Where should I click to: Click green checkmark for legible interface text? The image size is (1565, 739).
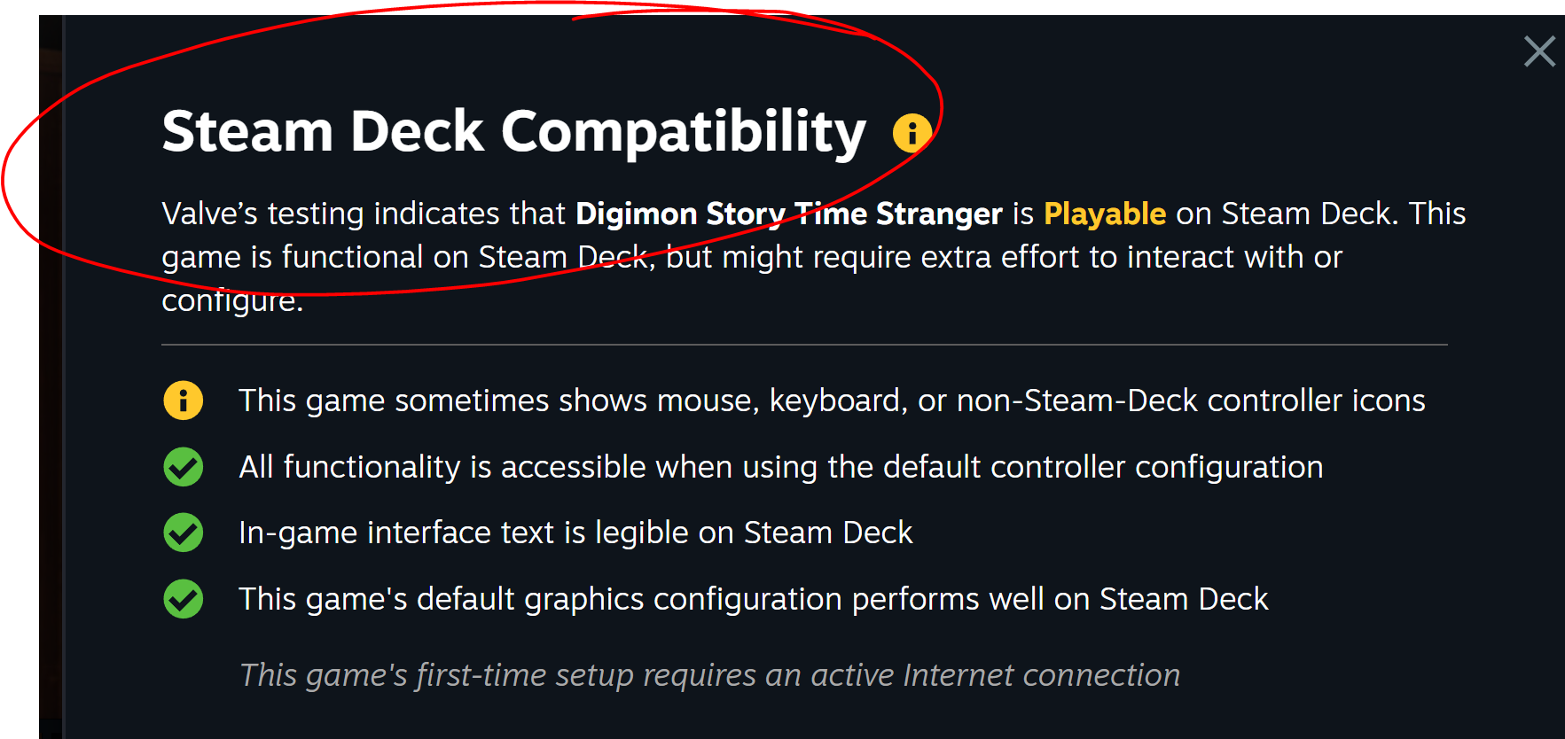point(184,533)
